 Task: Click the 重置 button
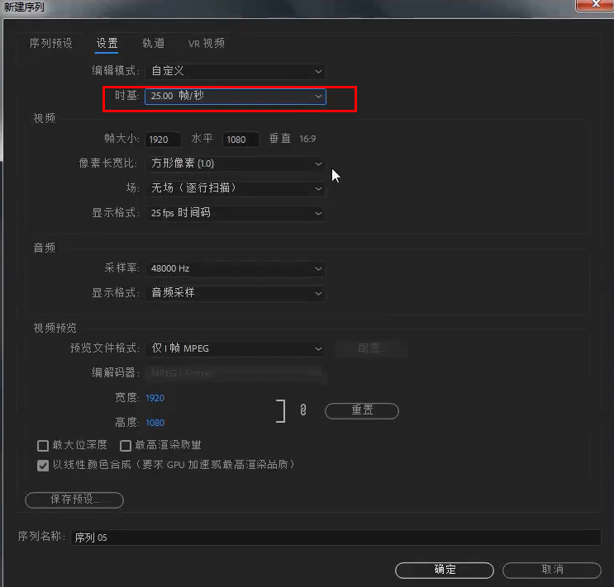coord(362,411)
